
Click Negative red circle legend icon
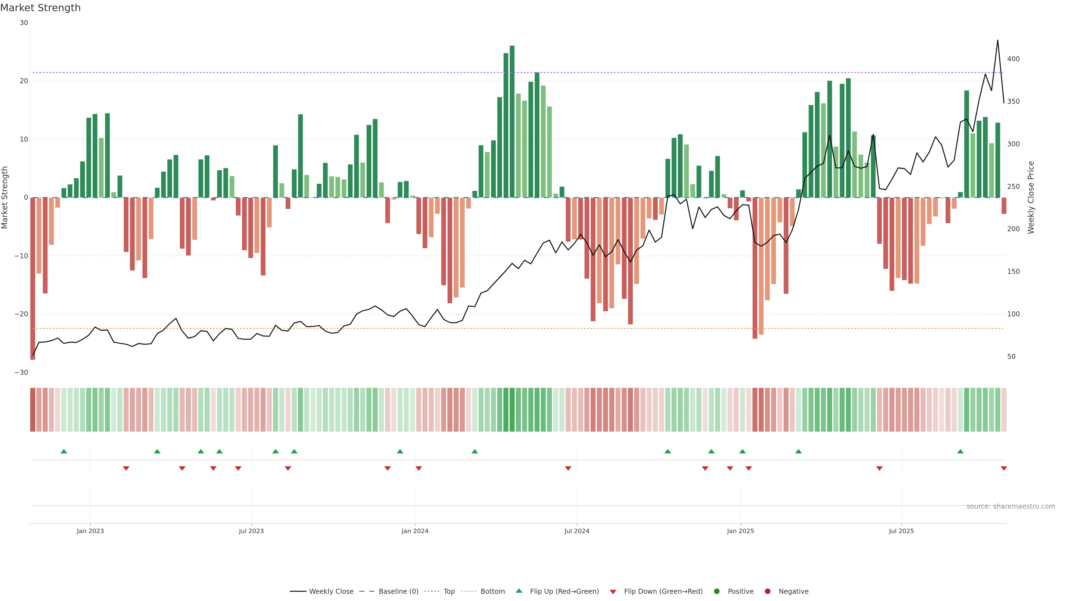click(x=767, y=591)
